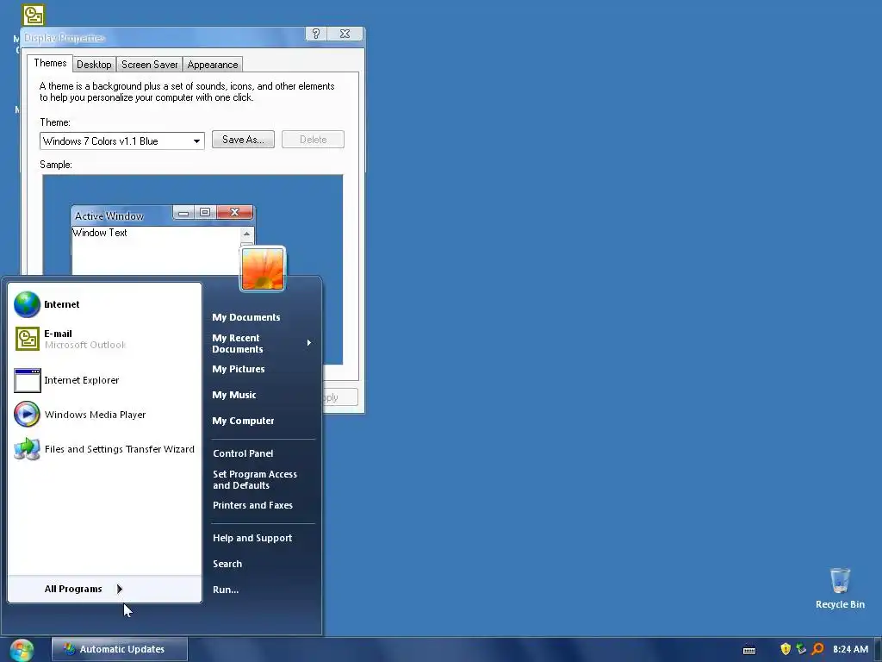Click the security shield tray icon
The width and height of the screenshot is (882, 662).
[786, 649]
